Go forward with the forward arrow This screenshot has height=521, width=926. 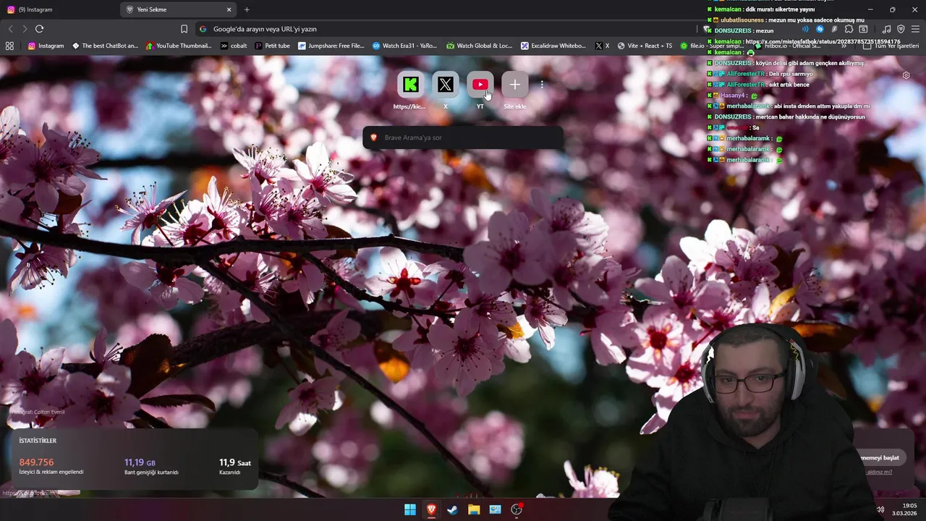pos(25,29)
